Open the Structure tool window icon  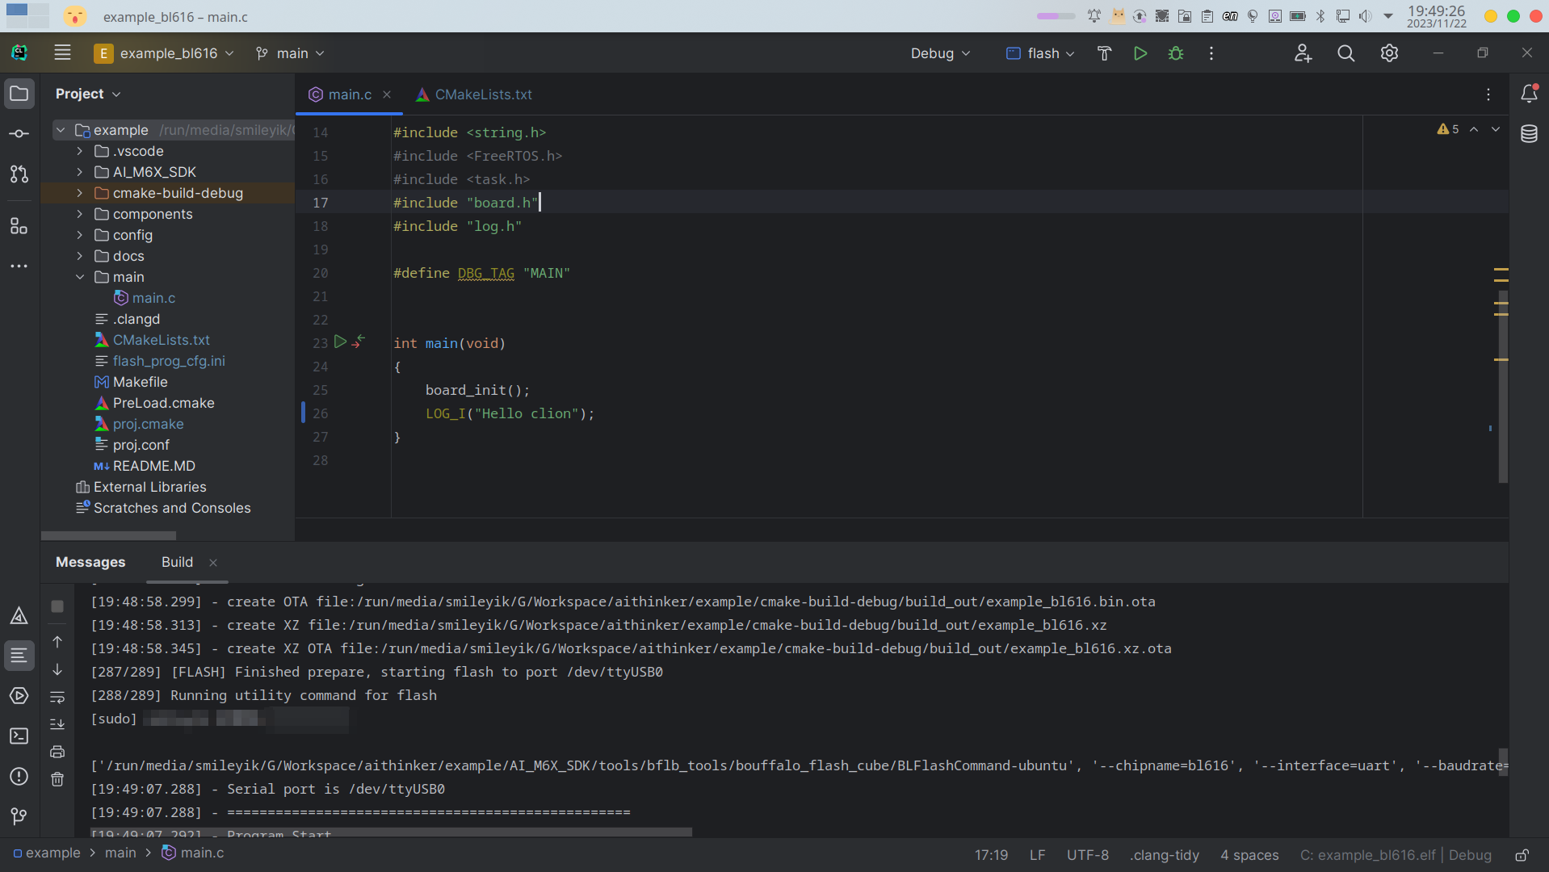tap(19, 226)
